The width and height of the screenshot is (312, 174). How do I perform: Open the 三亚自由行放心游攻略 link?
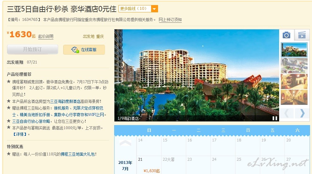point(31,121)
